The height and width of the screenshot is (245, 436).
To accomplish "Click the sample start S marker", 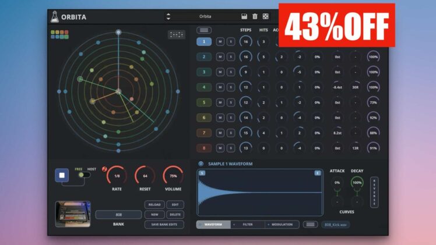I will click(202, 173).
